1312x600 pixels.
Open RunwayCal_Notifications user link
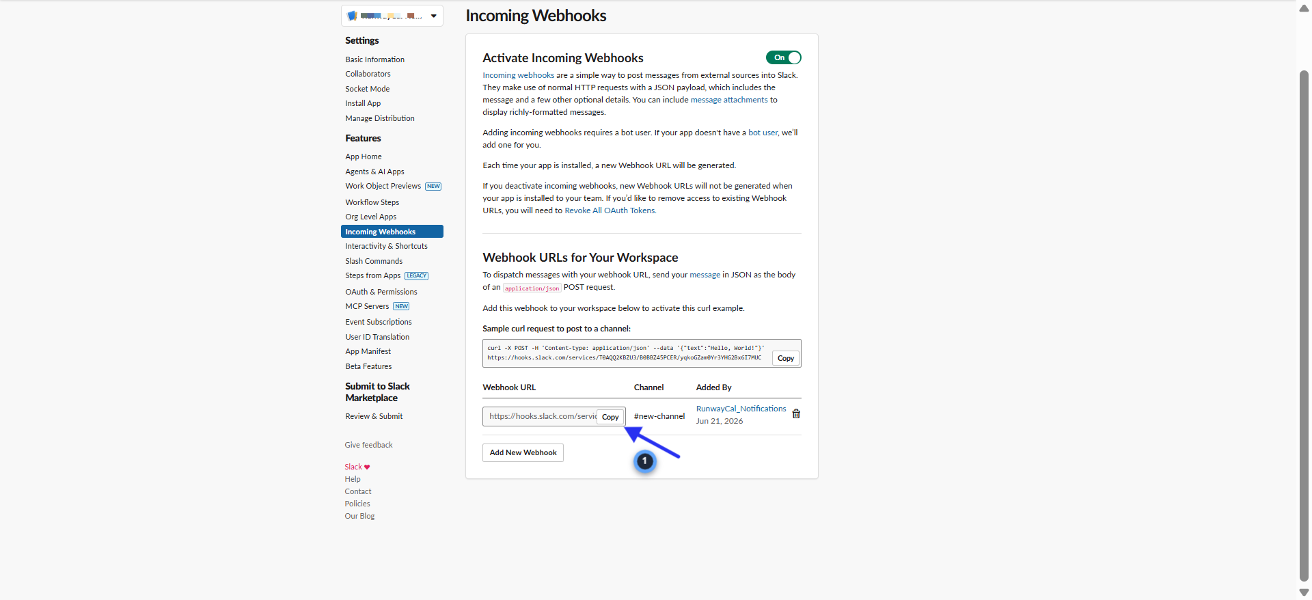pos(741,409)
